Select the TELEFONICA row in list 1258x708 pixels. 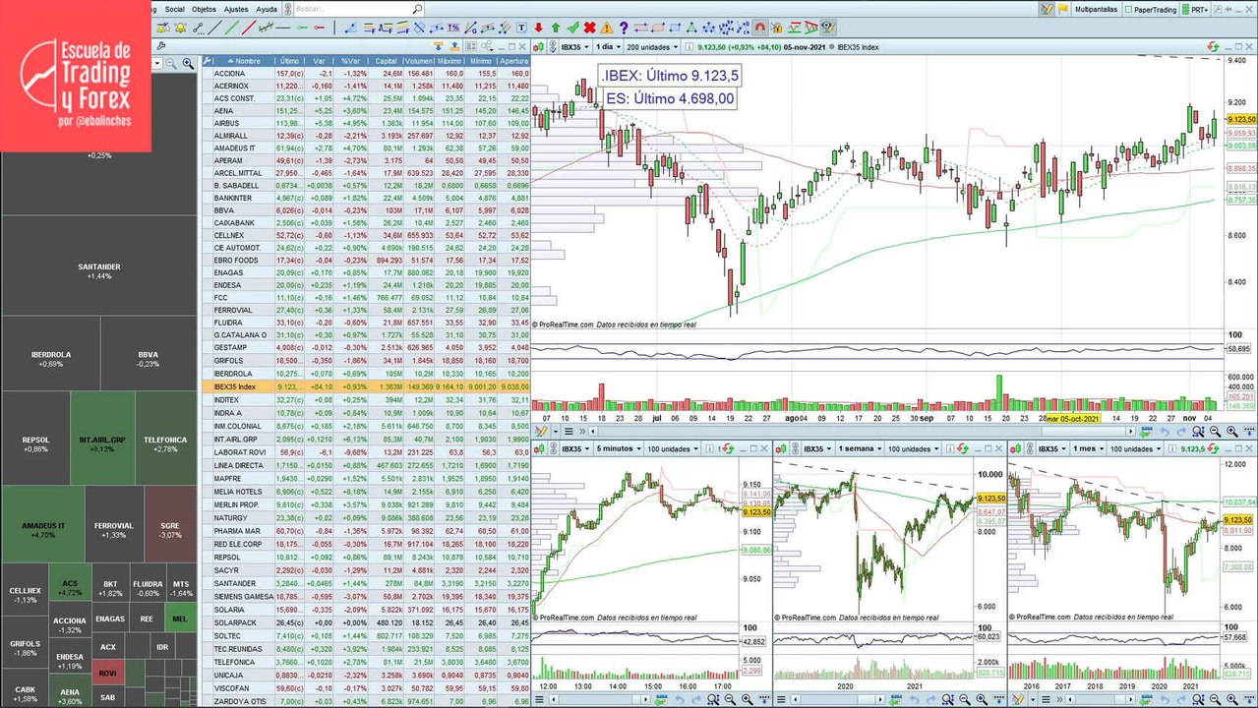366,664
